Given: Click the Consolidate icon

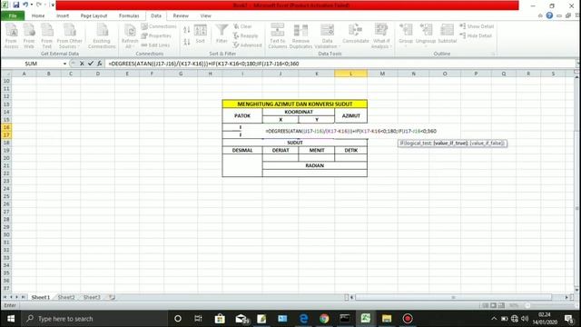Looking at the screenshot, I should [355, 35].
